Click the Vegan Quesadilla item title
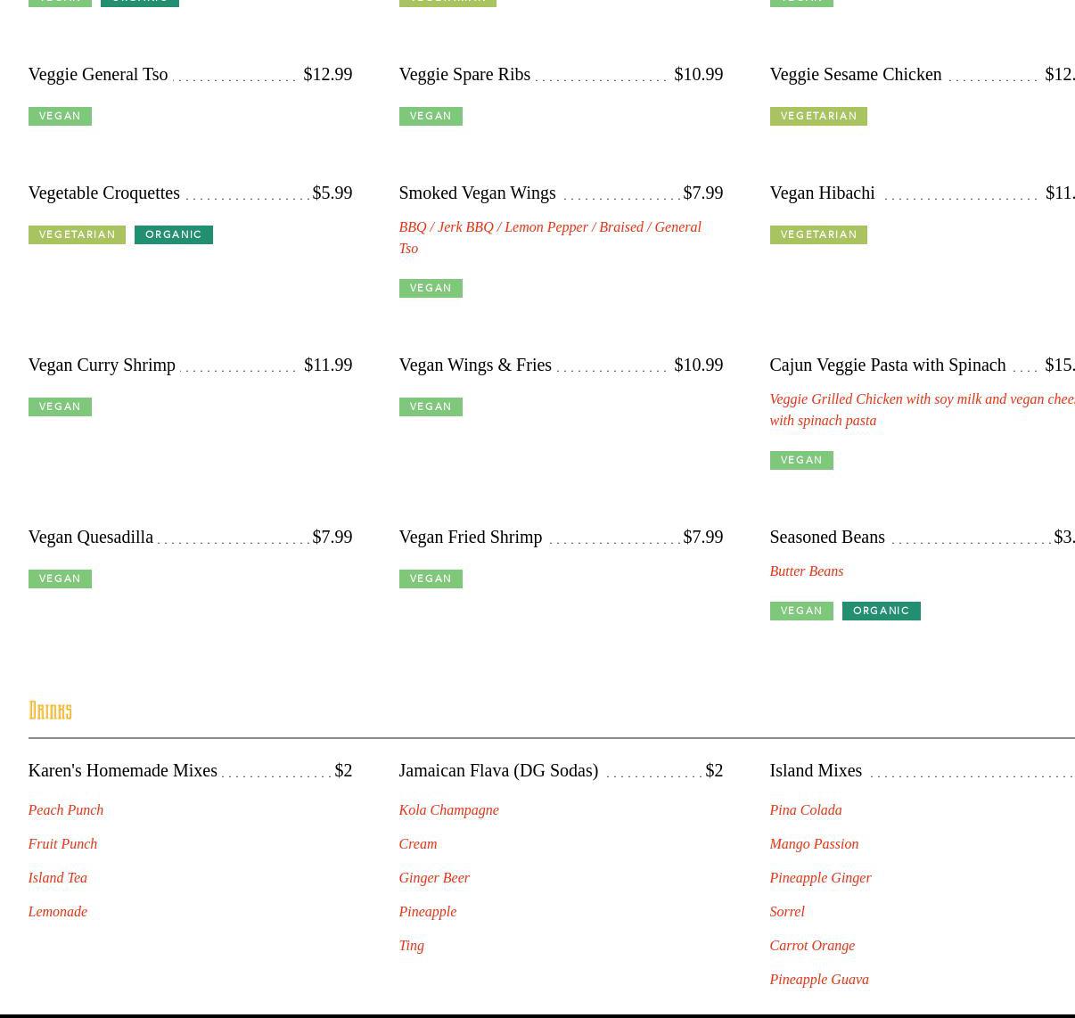Screen dimensions: 1075x1018 [x=91, y=537]
